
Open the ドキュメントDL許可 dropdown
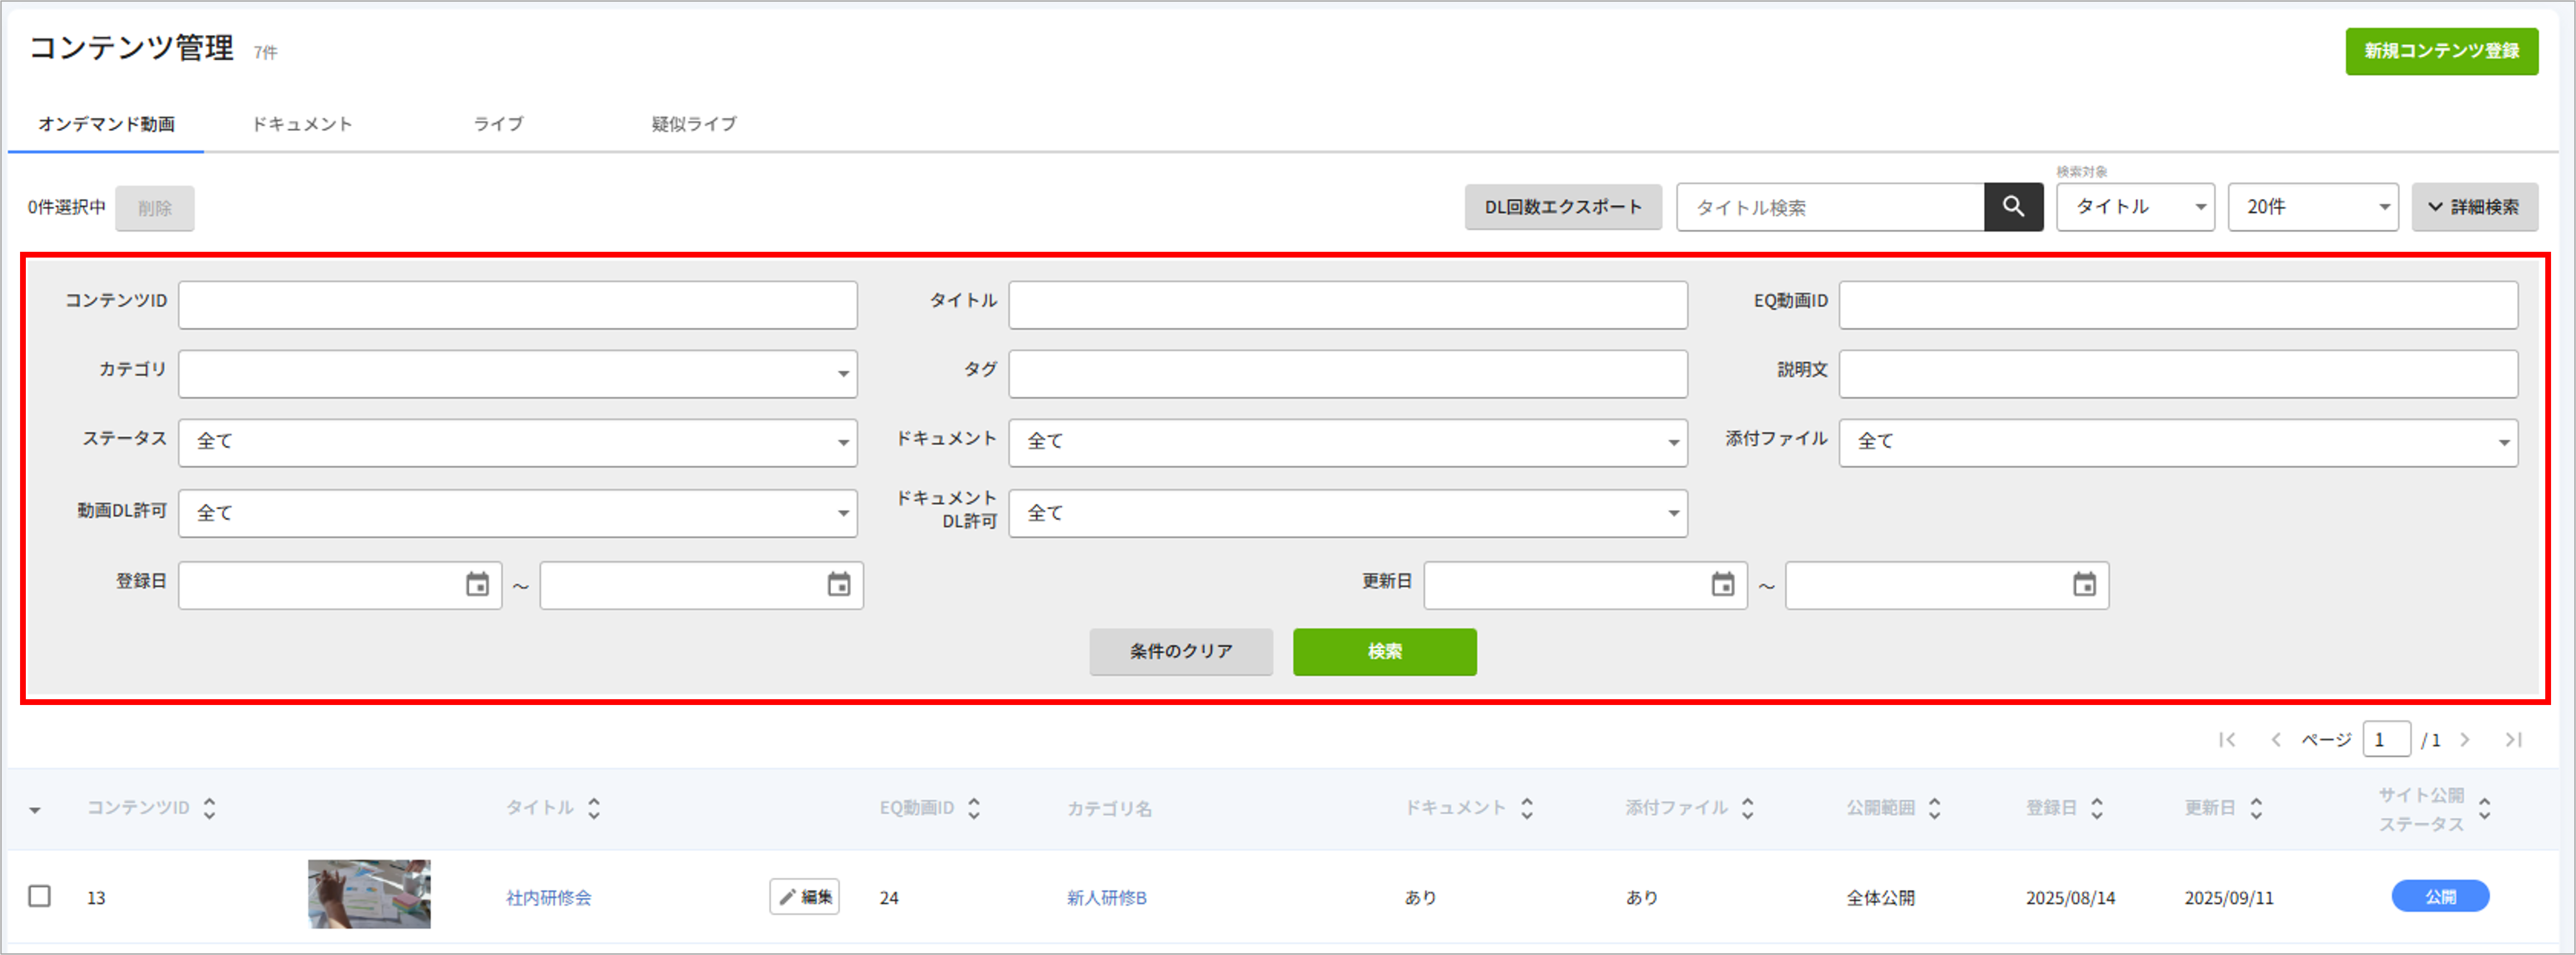[x=1348, y=513]
